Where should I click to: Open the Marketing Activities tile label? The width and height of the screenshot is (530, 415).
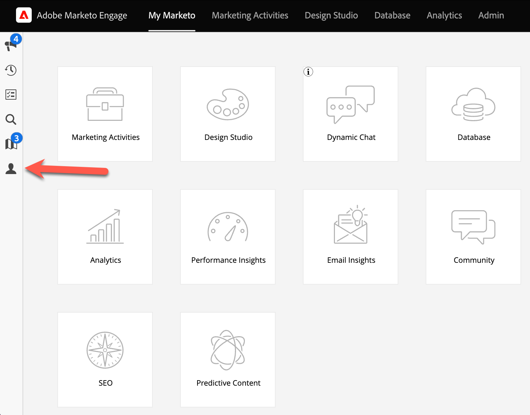click(x=106, y=137)
